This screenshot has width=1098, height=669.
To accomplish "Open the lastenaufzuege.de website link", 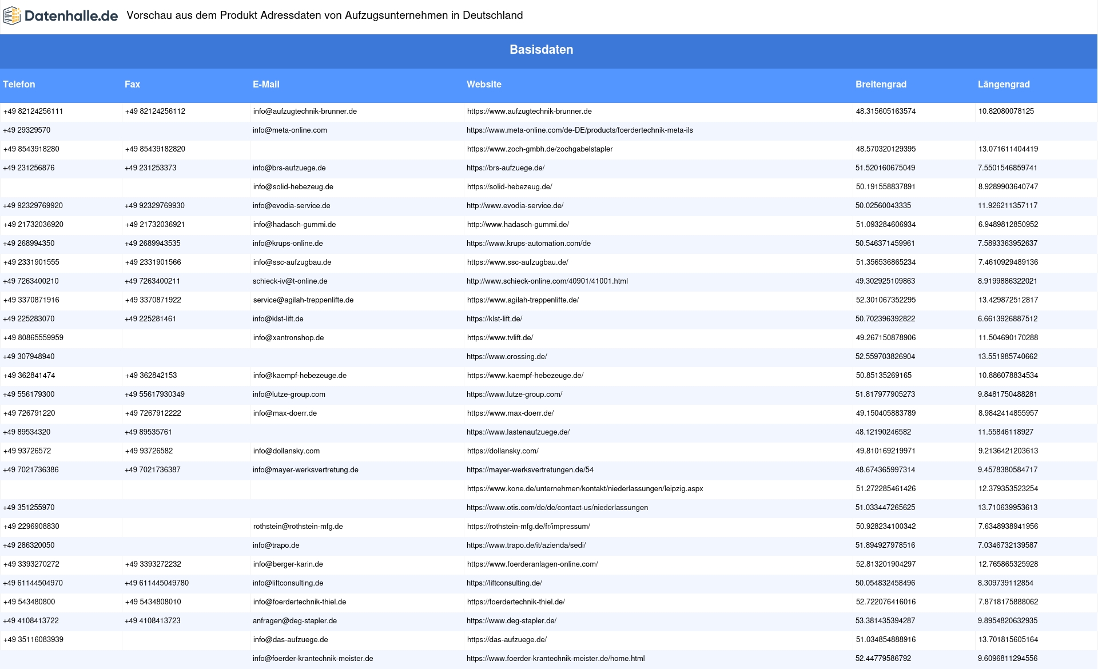I will tap(518, 432).
